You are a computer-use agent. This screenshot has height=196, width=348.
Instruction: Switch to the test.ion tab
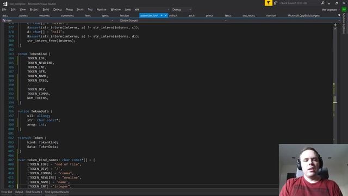[125, 16]
